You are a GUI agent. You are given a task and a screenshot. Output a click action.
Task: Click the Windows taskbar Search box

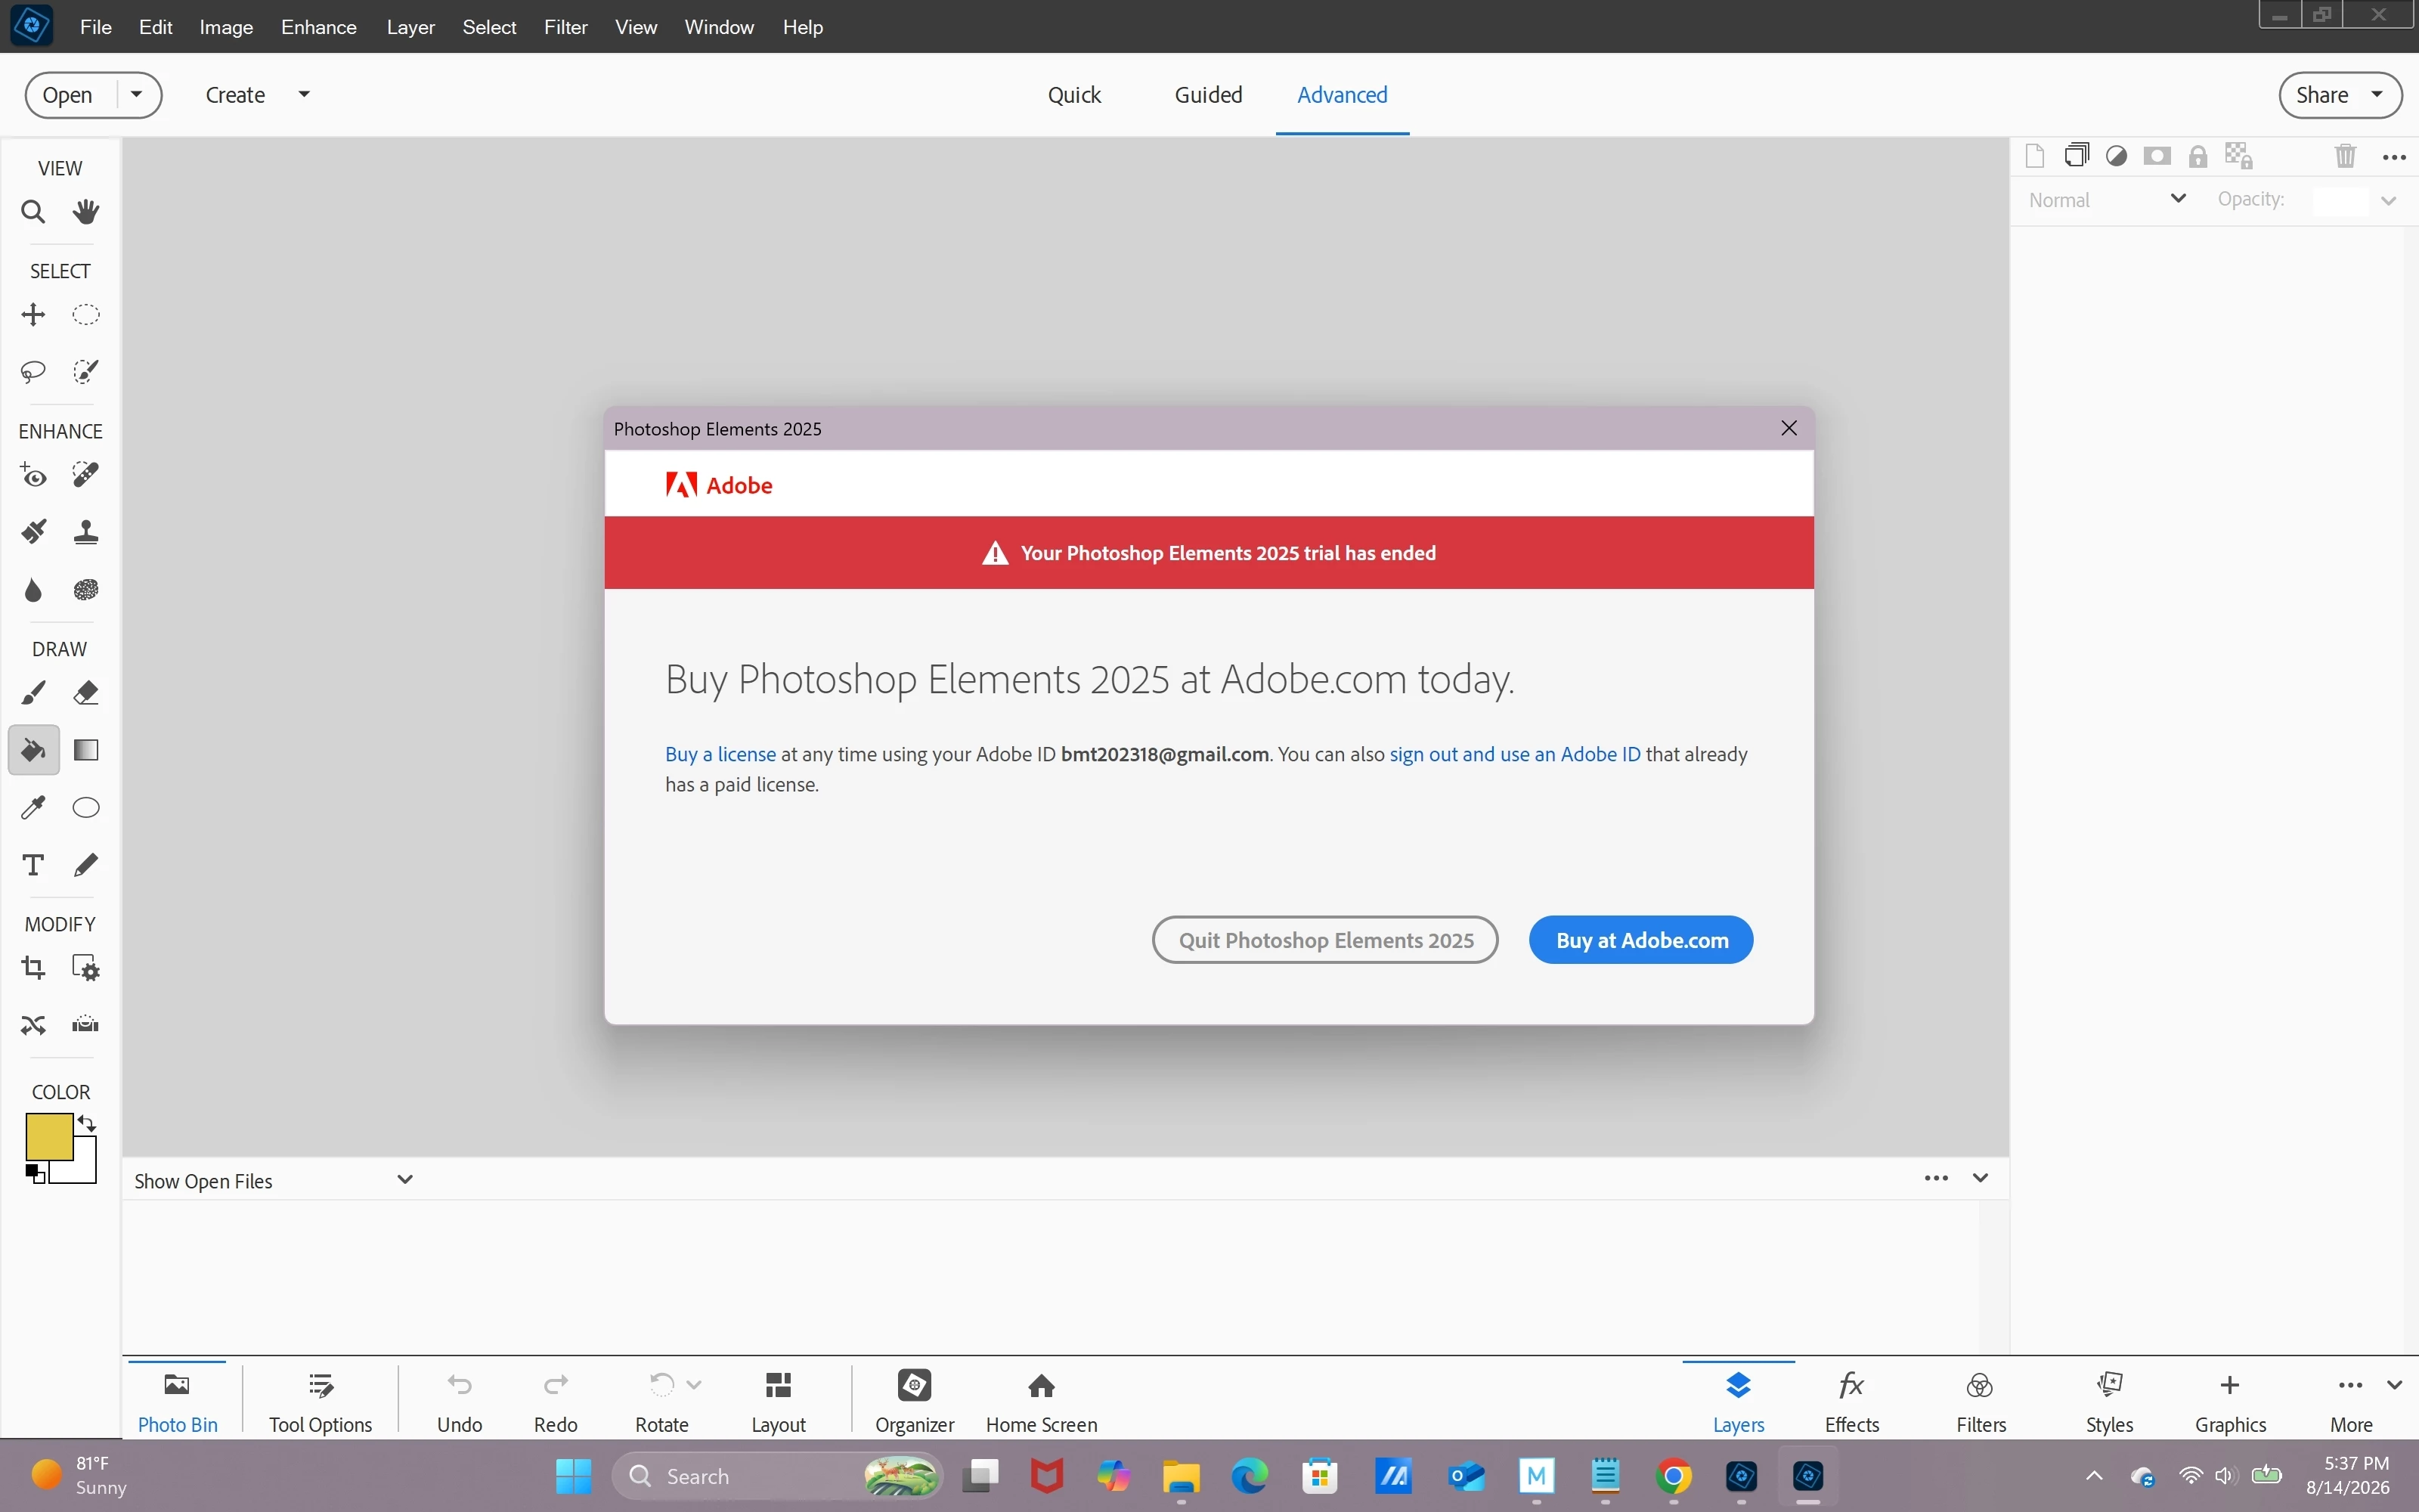tap(778, 1476)
